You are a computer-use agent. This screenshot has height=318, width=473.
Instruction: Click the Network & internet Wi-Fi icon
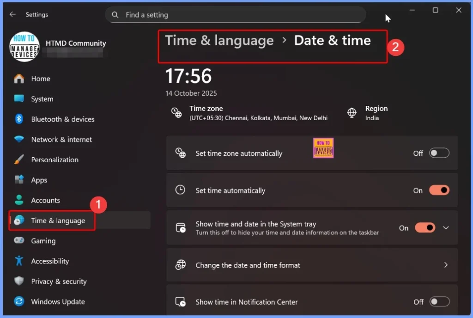click(x=19, y=140)
